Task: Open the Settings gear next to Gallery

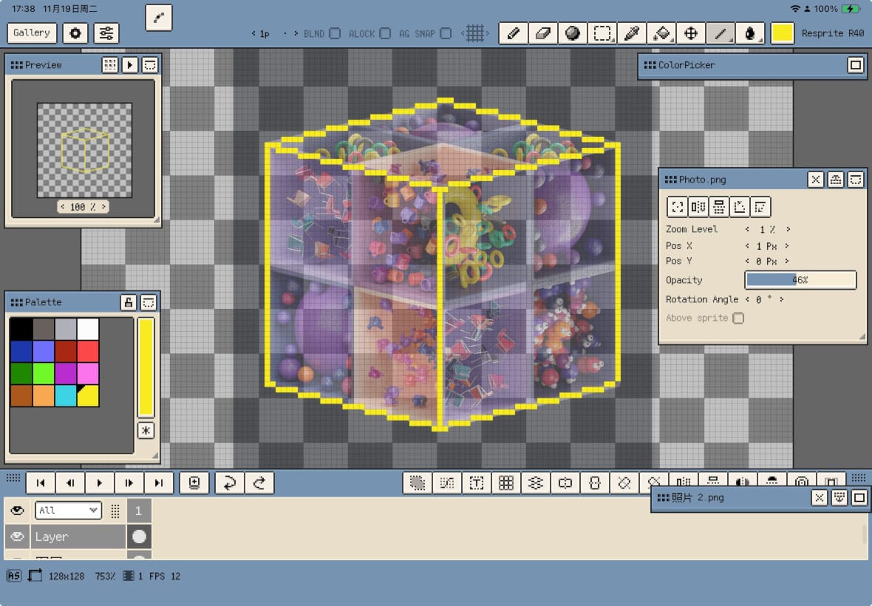Action: click(74, 33)
